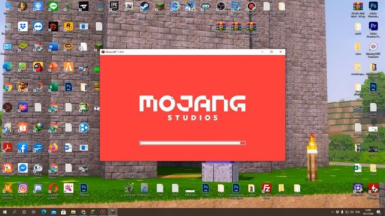The image size is (385, 216).
Task: Select the Among Us desktop shortcut
Action: [x=38, y=67]
